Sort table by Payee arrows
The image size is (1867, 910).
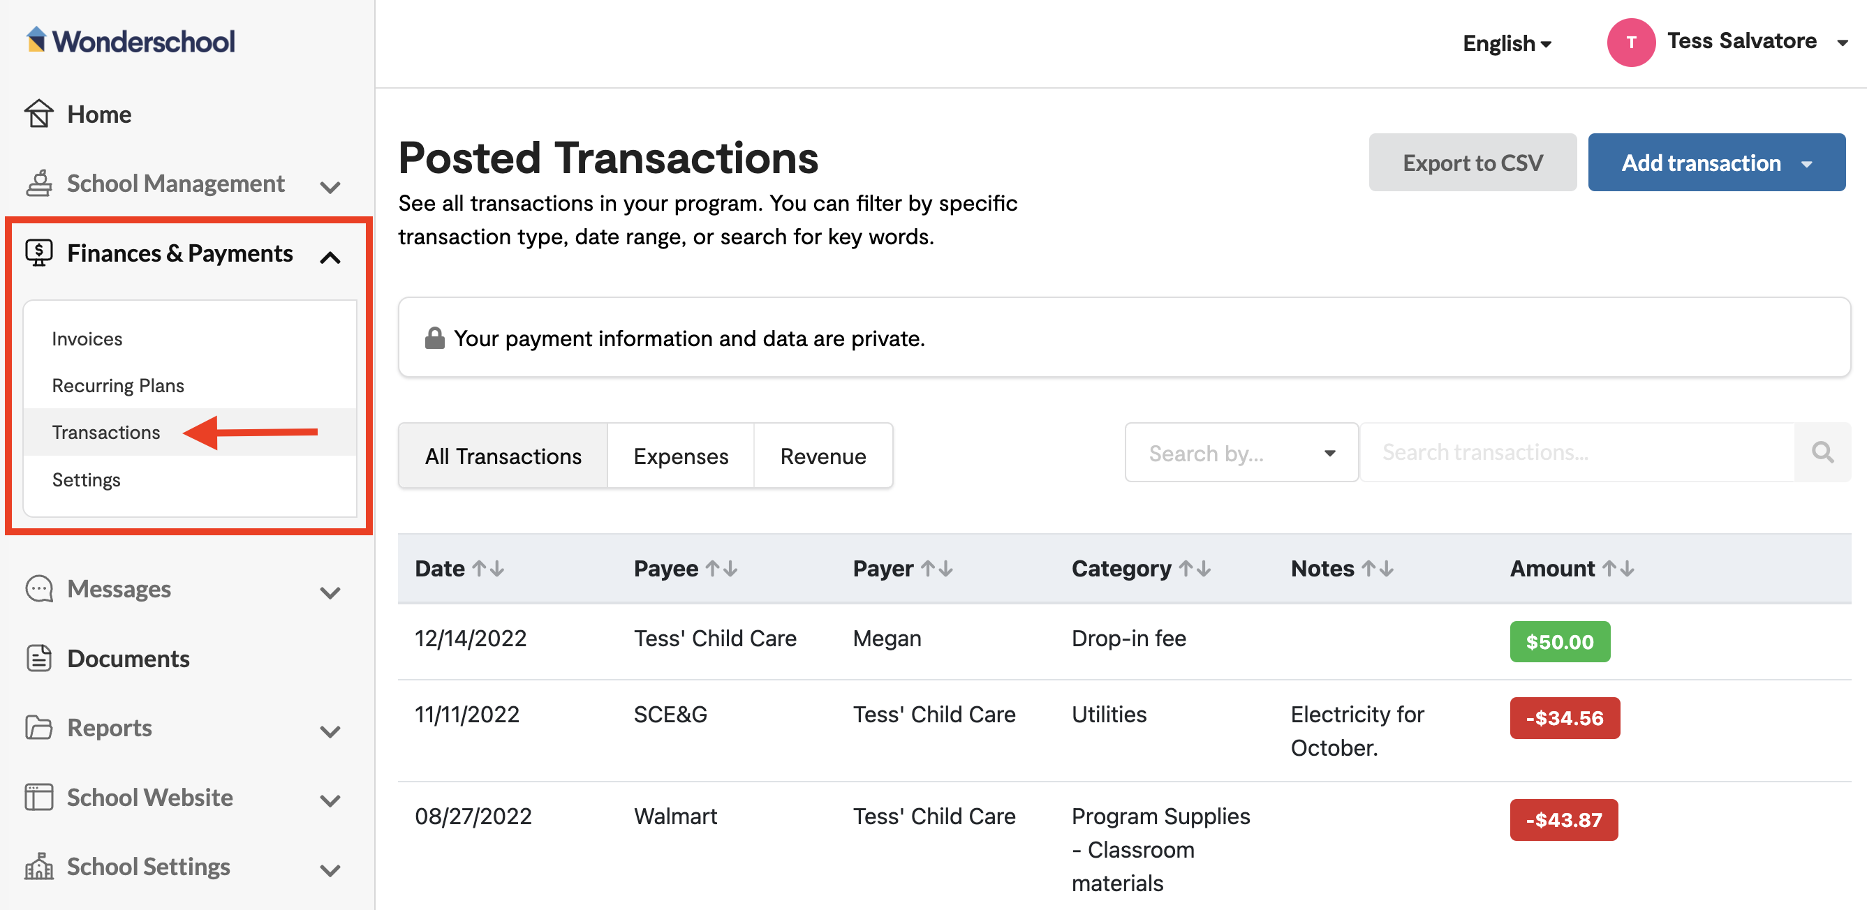coord(721,569)
